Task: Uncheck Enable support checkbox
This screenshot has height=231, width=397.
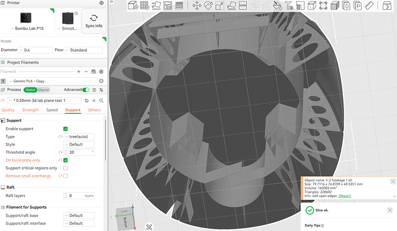Action: (x=66, y=129)
